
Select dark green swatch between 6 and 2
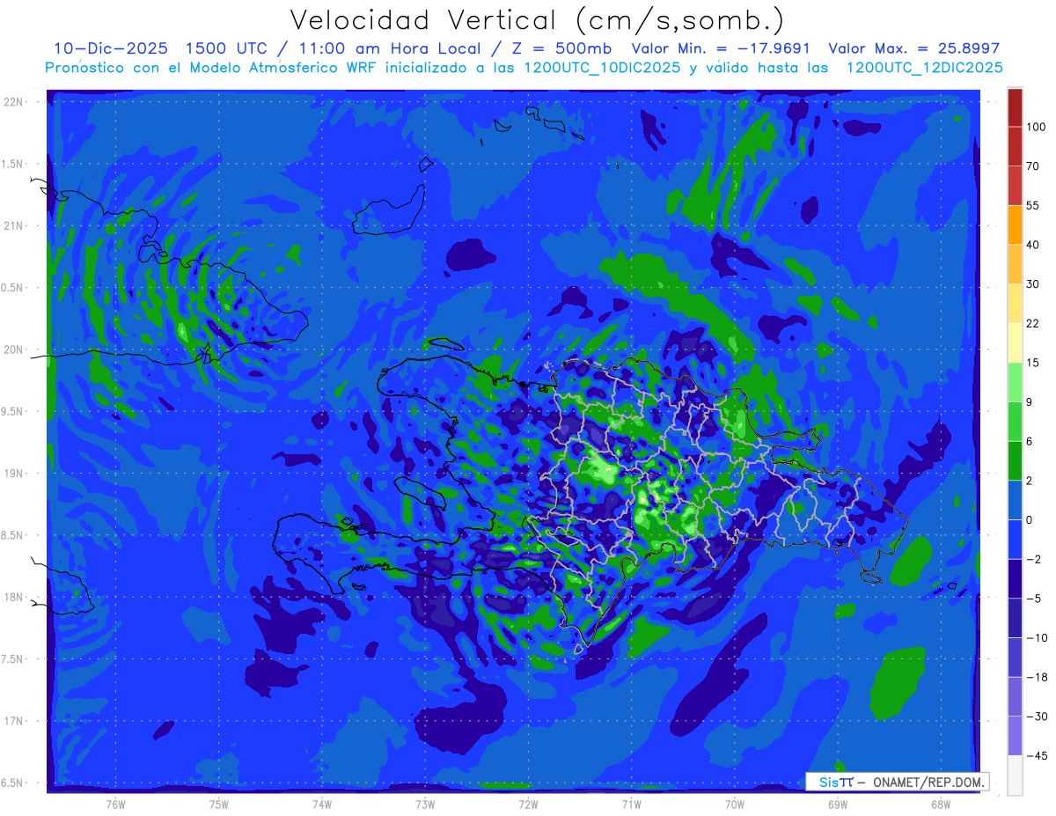click(x=1015, y=461)
